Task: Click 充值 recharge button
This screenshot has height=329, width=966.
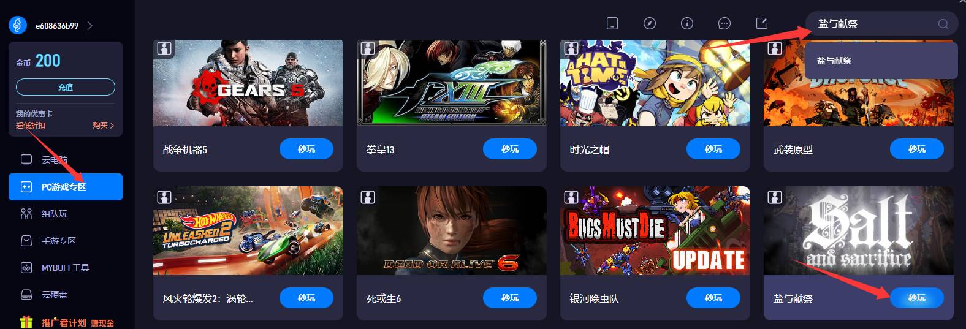Action: (66, 87)
